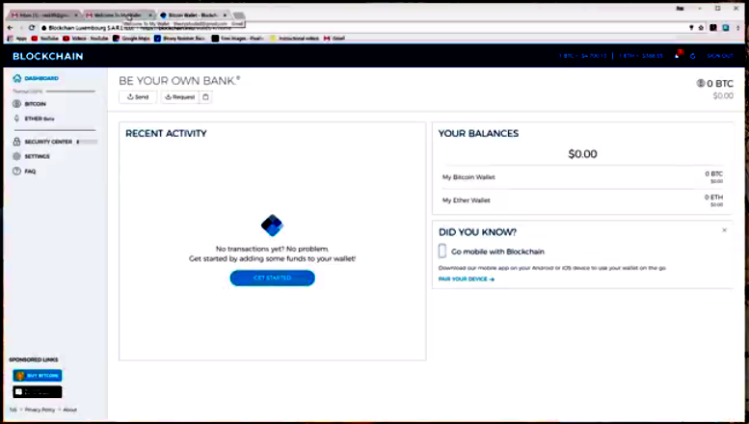The image size is (749, 424).
Task: Reload the page with browser refresh button
Action: 32,28
